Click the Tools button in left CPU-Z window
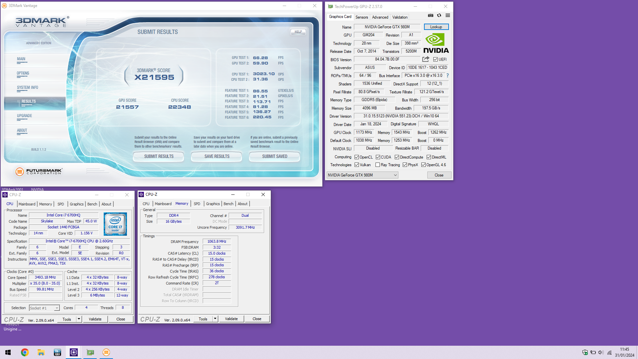638x359 pixels. [67, 319]
